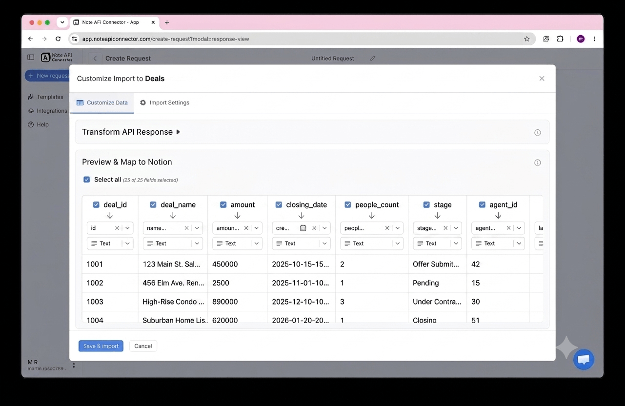Click the New request button
This screenshot has height=406, width=625.
[47, 76]
